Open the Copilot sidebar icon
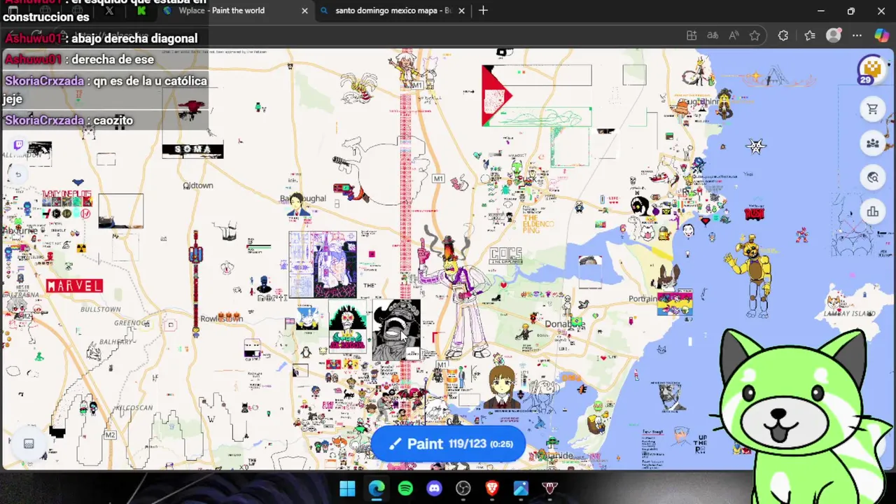Image resolution: width=896 pixels, height=504 pixels. tap(882, 36)
